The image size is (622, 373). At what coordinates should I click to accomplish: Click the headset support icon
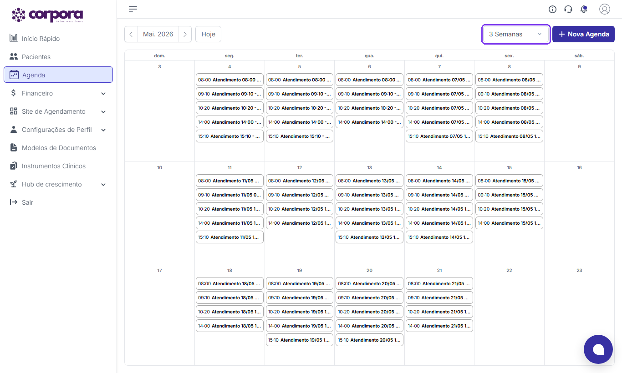click(568, 9)
